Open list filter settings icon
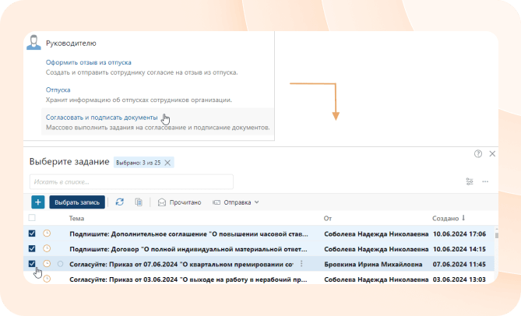The image size is (521, 316). (470, 181)
